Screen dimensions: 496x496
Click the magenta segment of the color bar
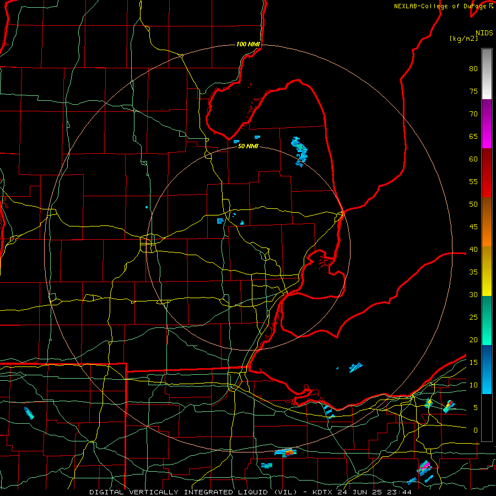point(487,124)
